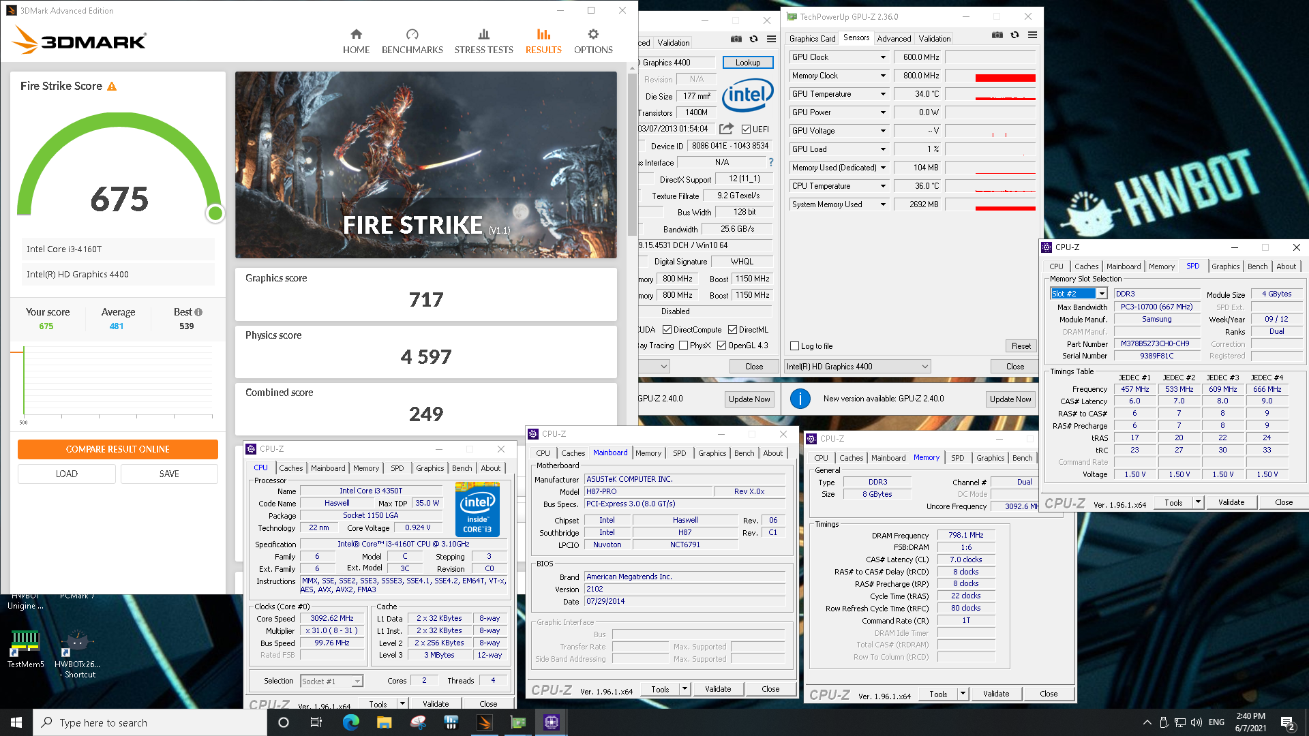
Task: Open 3DMark BENCHMARKS section
Action: pyautogui.click(x=412, y=42)
